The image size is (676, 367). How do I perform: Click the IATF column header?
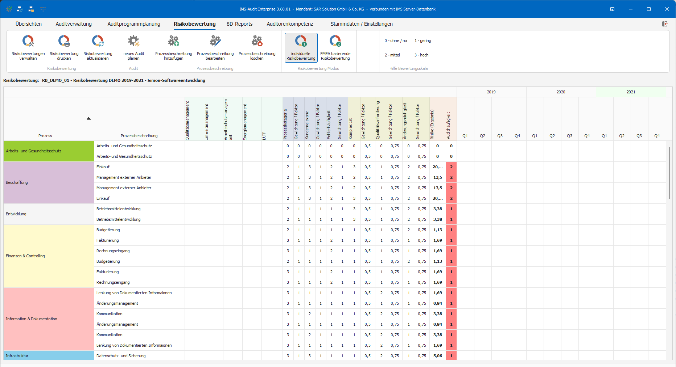point(272,119)
